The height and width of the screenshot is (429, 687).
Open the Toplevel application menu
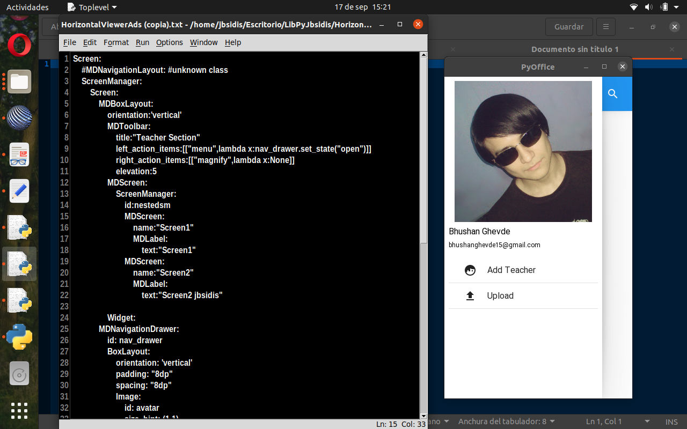(92, 7)
